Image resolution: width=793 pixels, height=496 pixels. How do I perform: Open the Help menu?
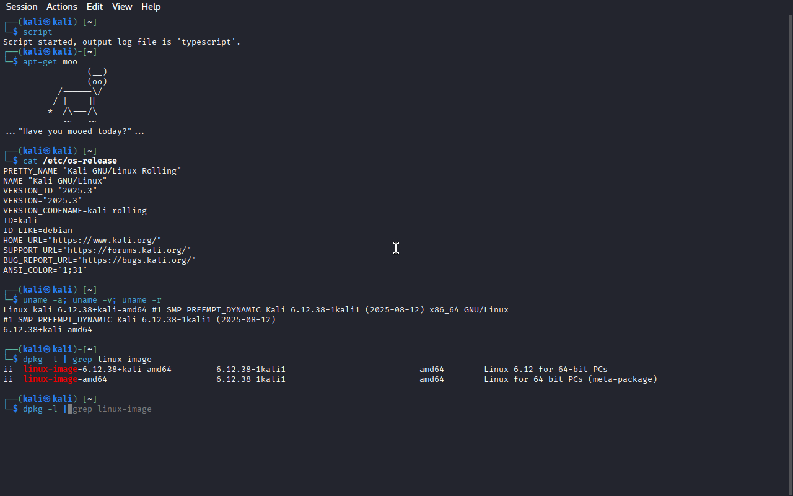[151, 7]
